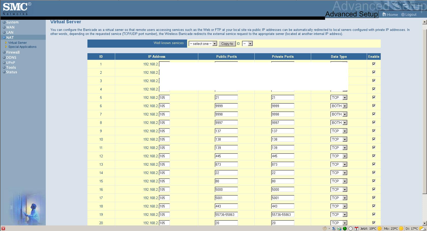Click the Private Port field for ID 13
Image resolution: width=427 pixels, height=231 pixels.
[x=283, y=164]
